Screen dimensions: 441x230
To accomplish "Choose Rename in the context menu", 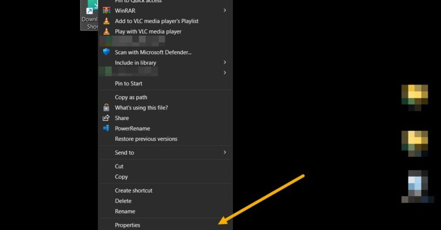I will click(x=165, y=211).
